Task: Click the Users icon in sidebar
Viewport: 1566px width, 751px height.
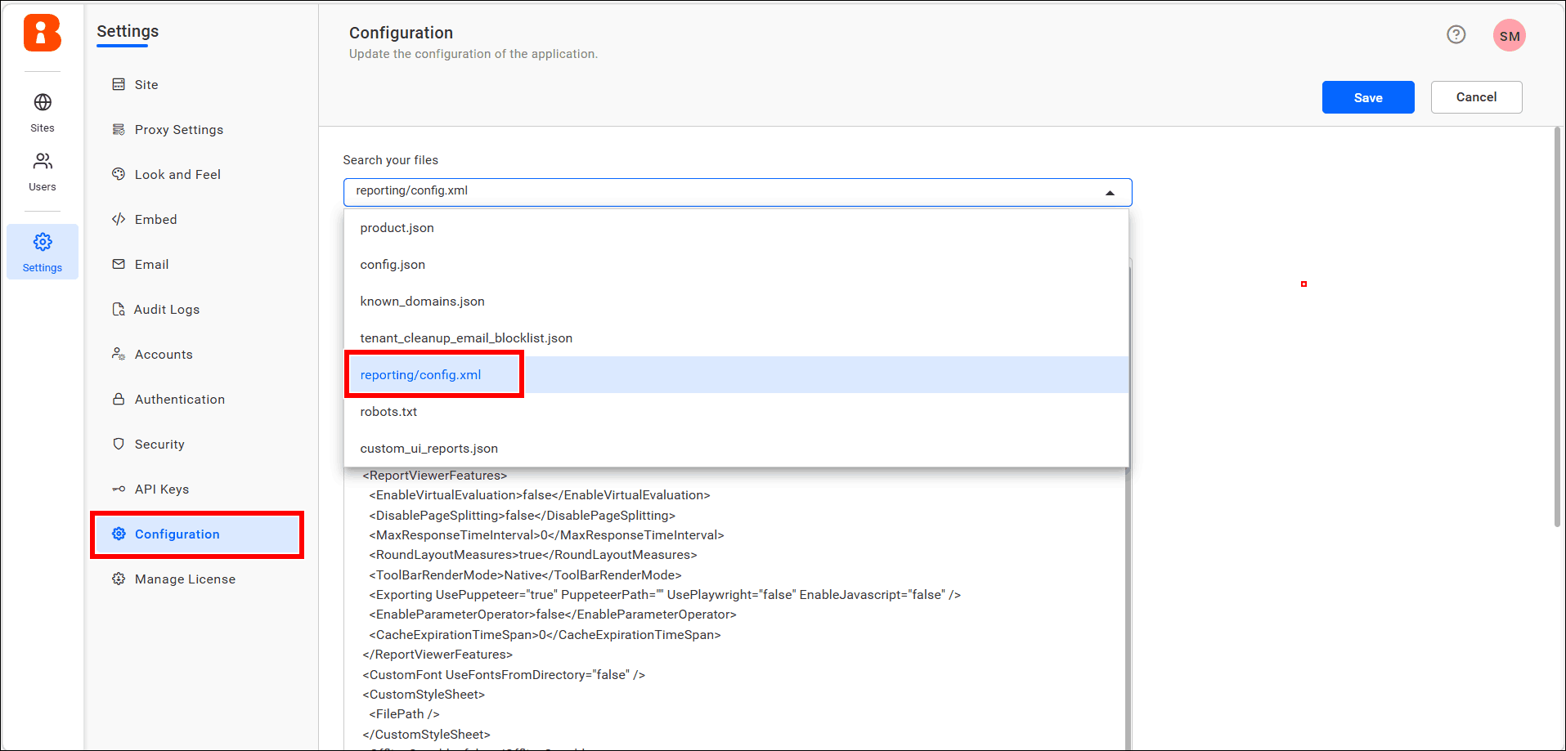Action: click(42, 169)
